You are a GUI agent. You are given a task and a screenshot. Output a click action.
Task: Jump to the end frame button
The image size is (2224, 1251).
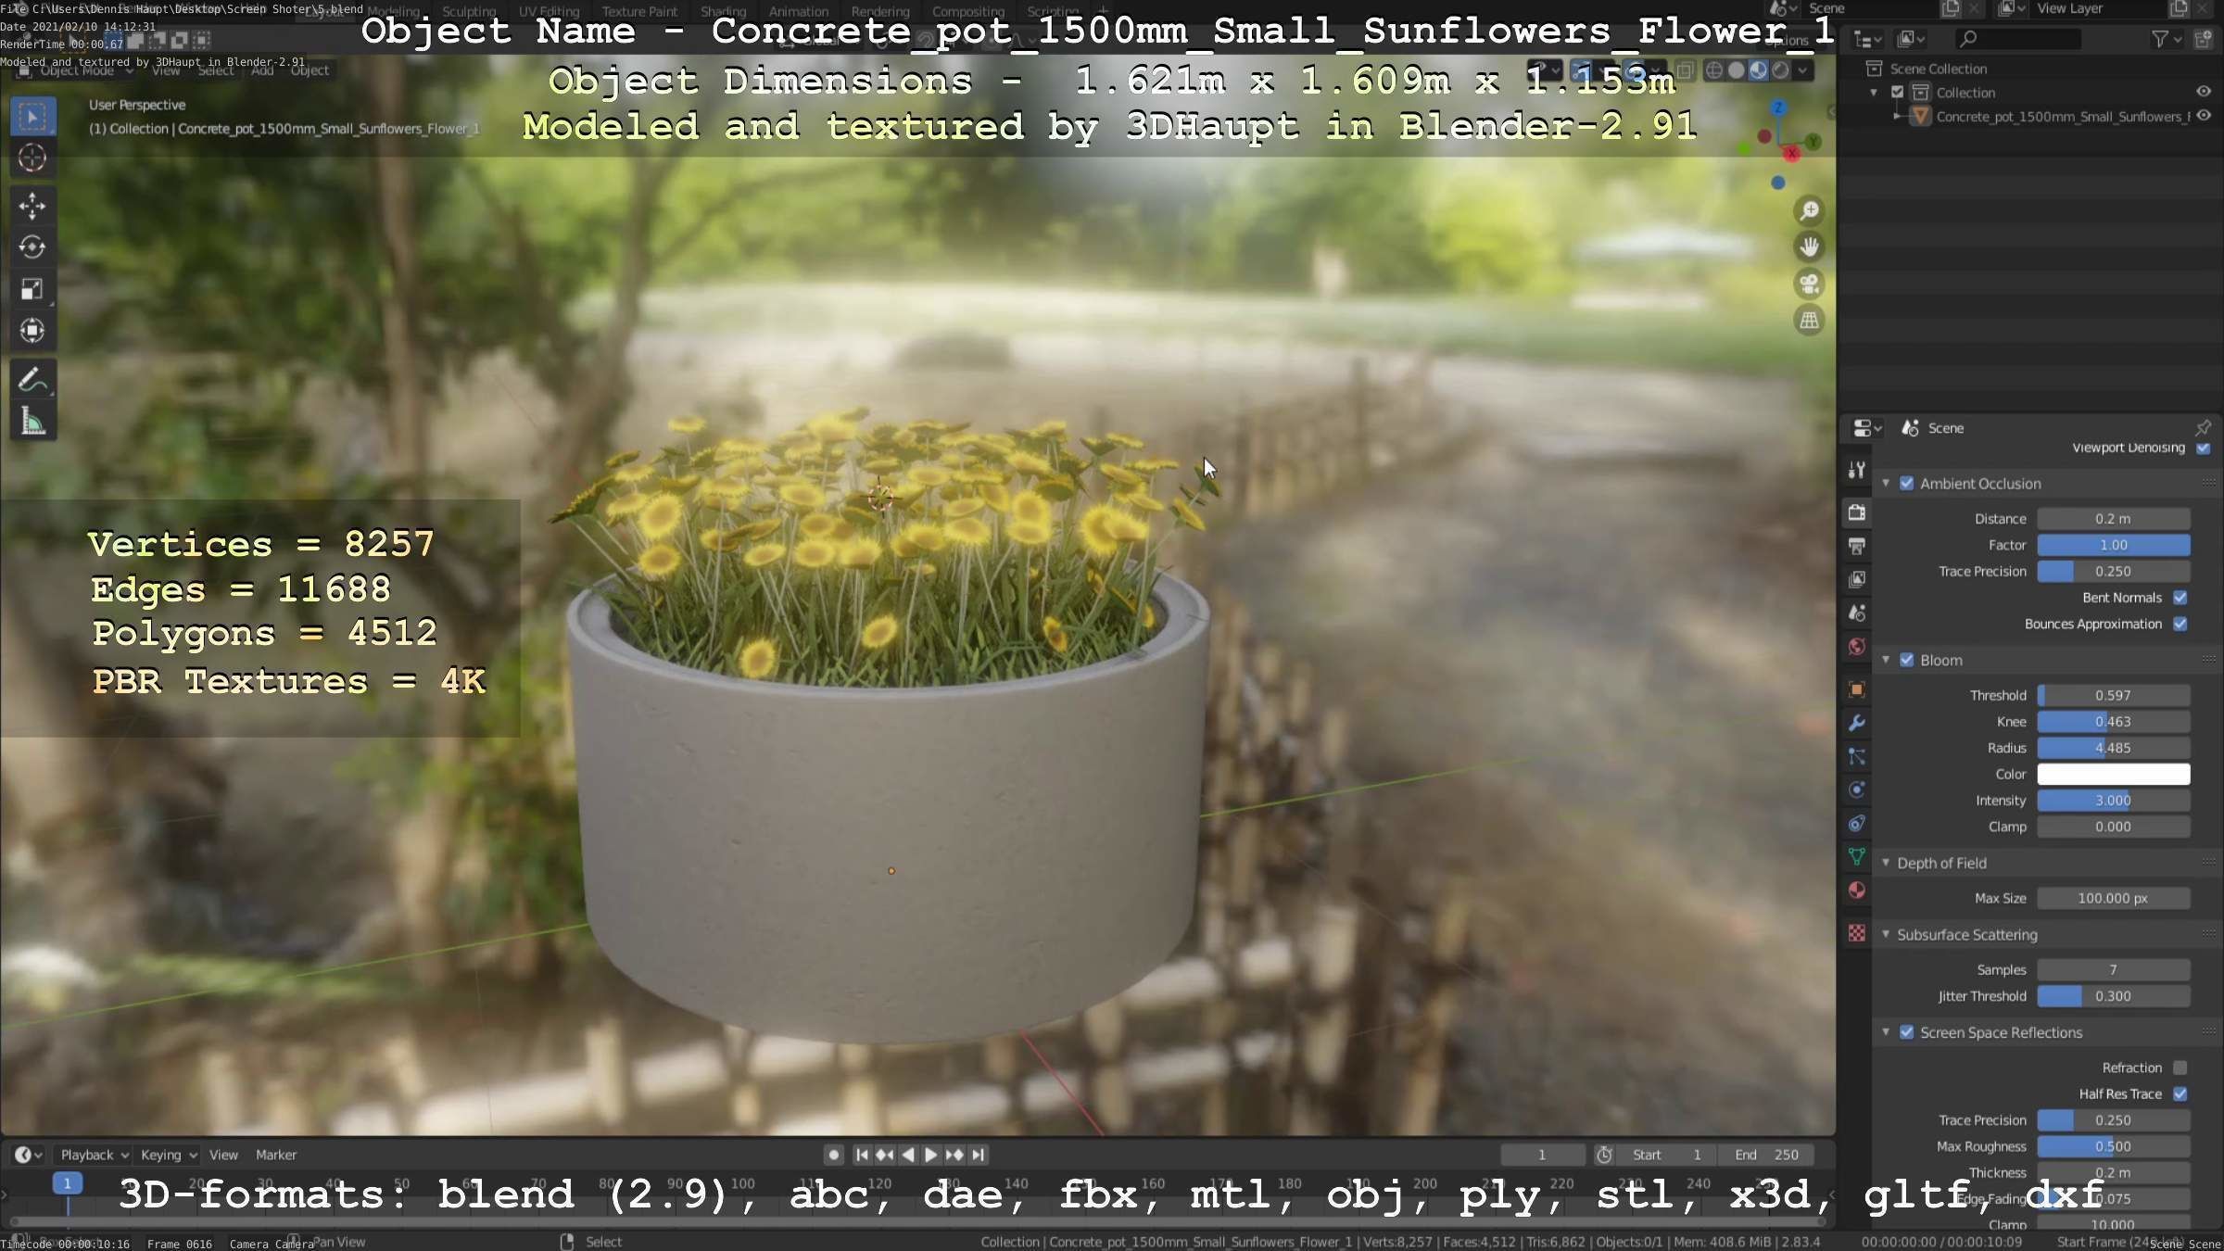[978, 1155]
